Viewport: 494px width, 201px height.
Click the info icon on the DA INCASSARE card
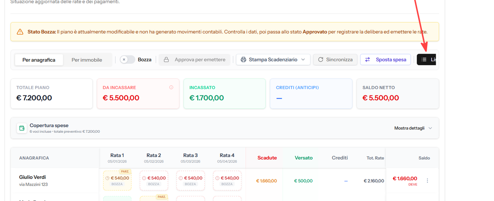point(171,88)
